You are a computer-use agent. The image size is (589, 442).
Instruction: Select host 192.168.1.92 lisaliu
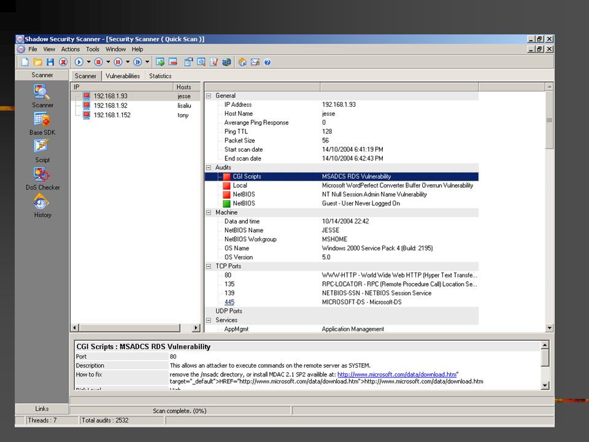coord(136,106)
